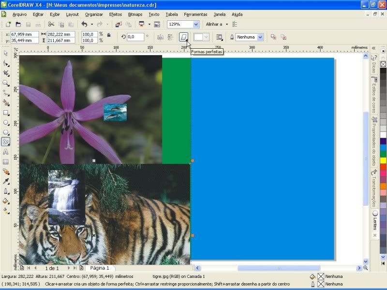Image resolution: width=387 pixels, height=290 pixels.
Task: Open the zoom level 129% dropdown
Action: (196, 24)
